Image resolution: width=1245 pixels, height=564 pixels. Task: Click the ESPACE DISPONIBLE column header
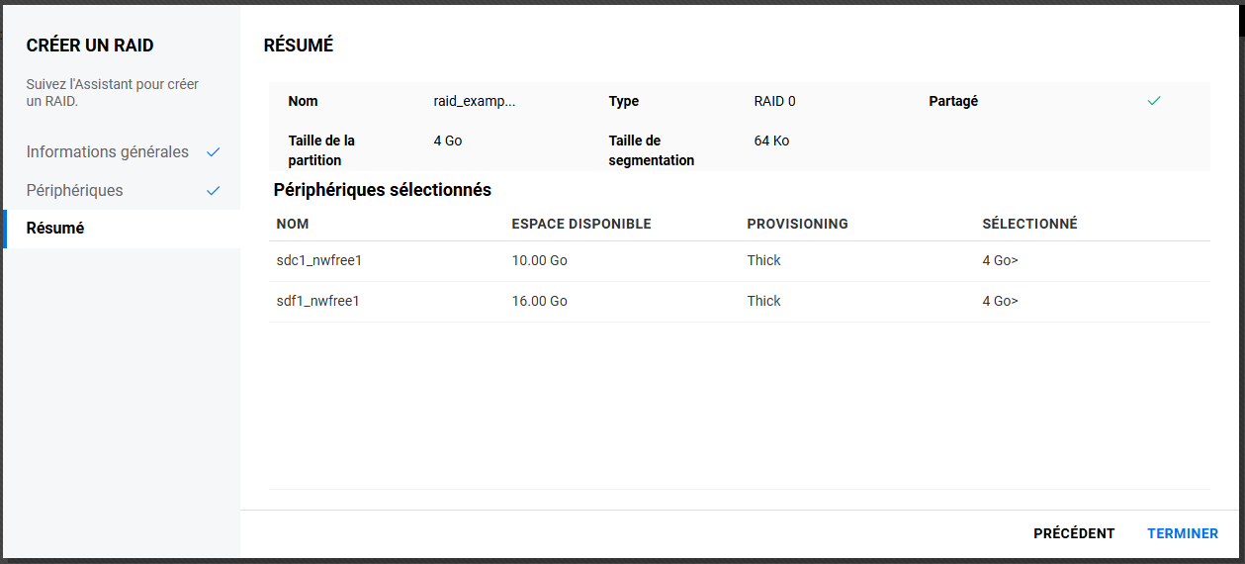(x=580, y=224)
